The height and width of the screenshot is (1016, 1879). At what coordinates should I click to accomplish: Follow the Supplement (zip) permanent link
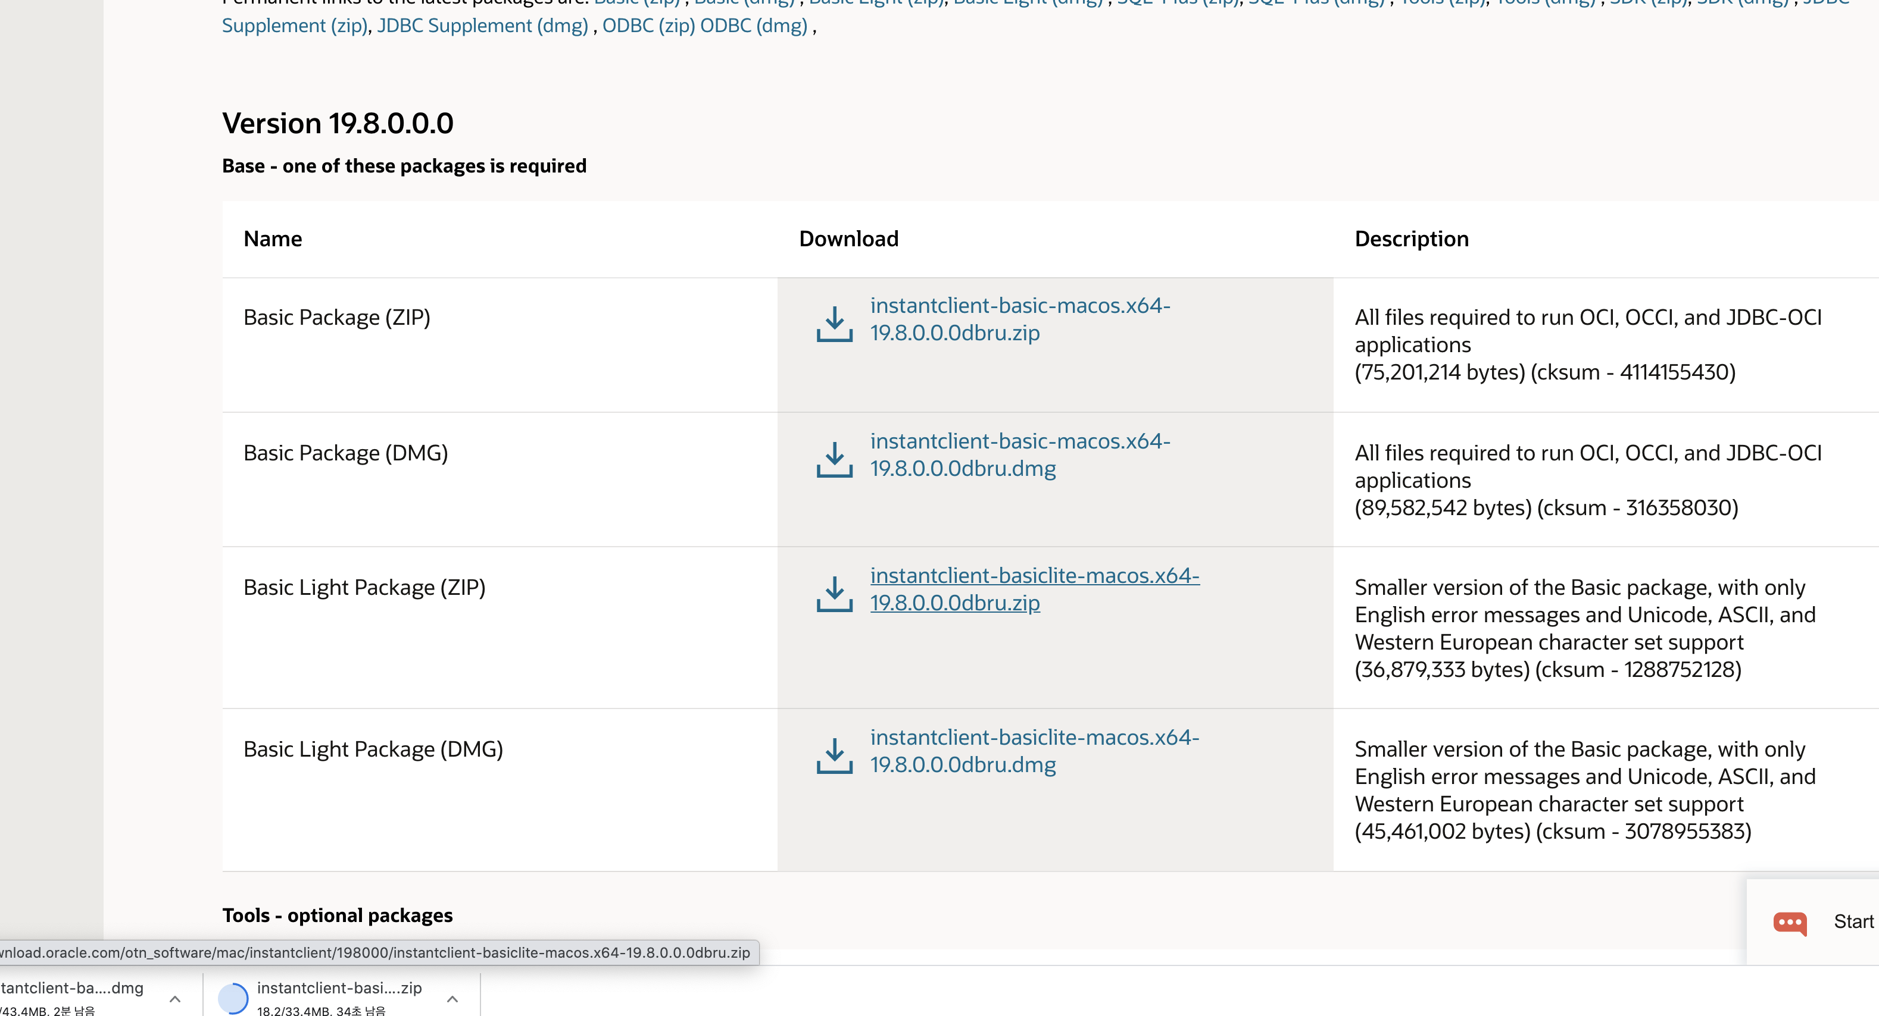pos(295,26)
